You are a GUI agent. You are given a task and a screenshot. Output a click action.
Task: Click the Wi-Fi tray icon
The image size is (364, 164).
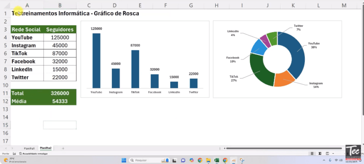click(336, 160)
